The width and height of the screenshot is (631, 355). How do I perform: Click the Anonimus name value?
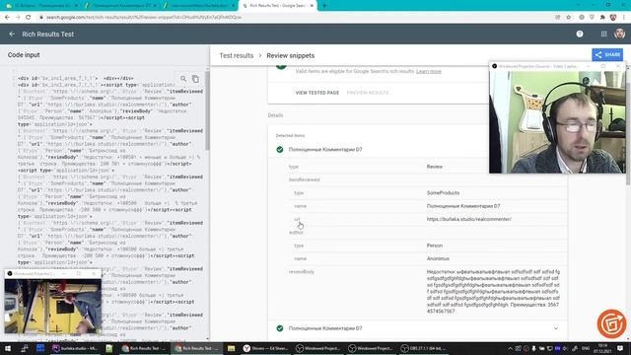point(438,258)
